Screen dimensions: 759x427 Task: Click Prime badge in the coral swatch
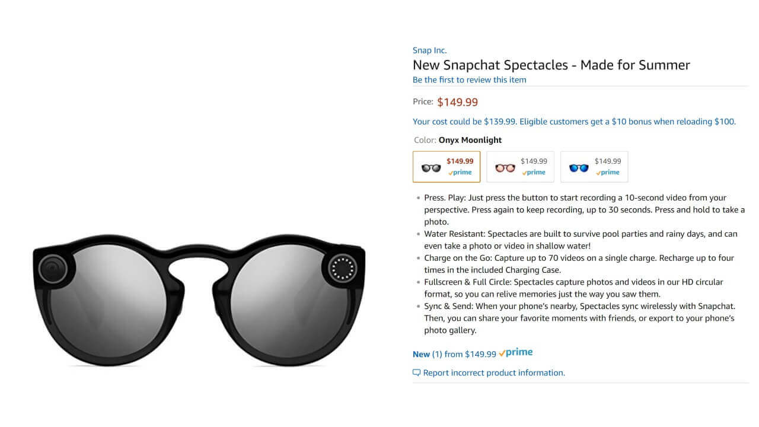[534, 173]
